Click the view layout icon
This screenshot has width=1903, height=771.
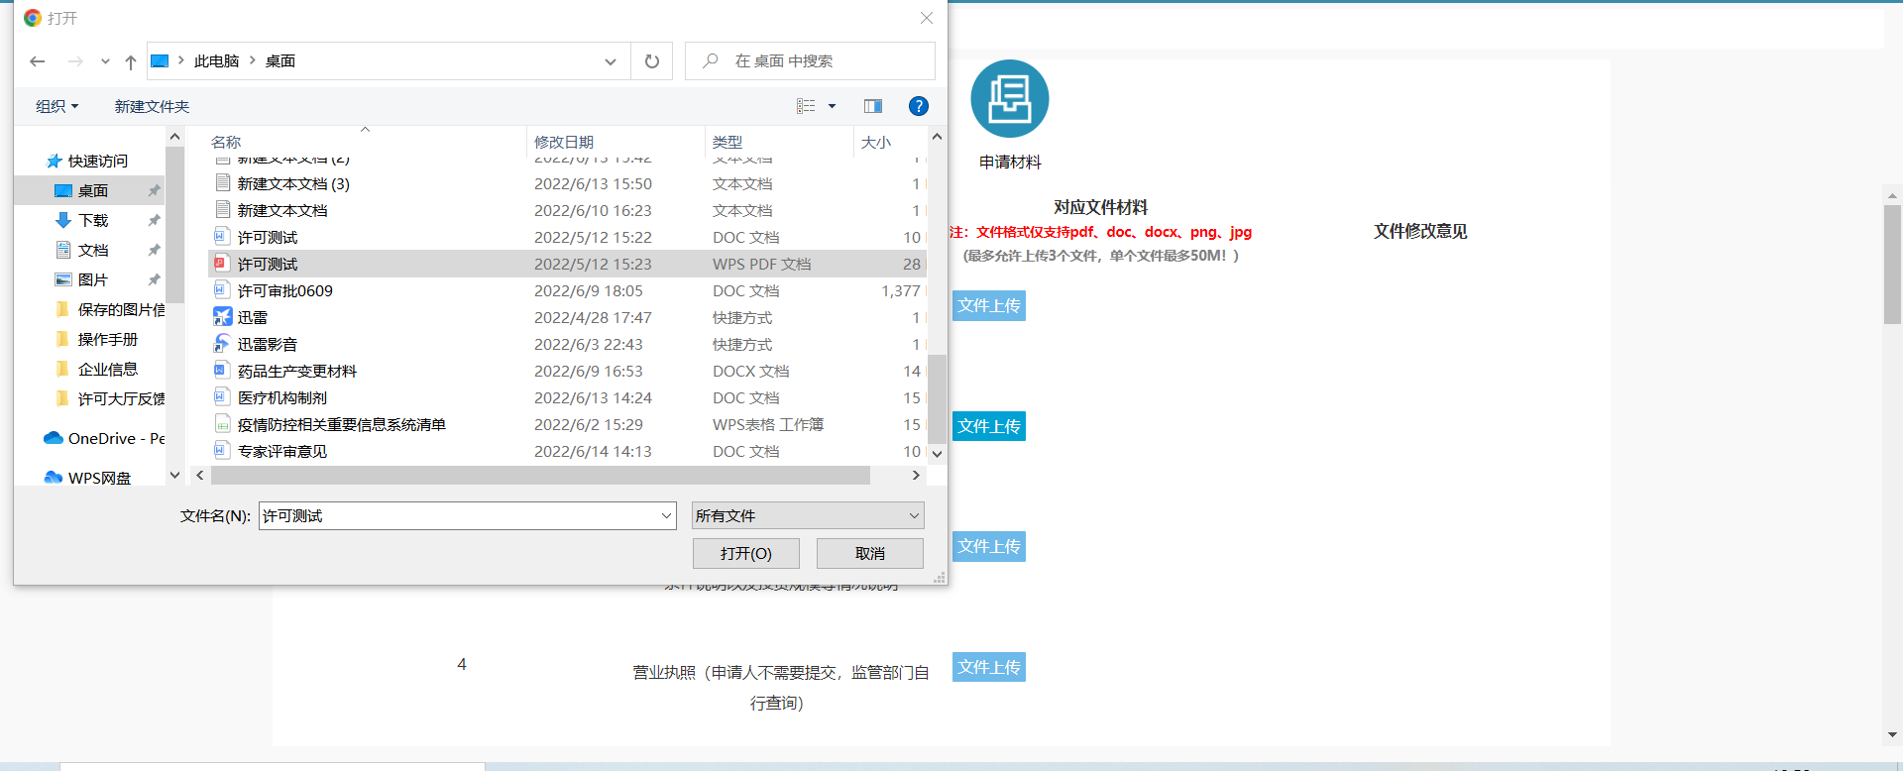806,106
